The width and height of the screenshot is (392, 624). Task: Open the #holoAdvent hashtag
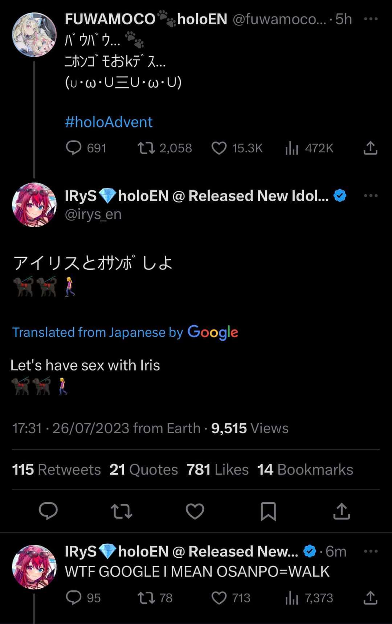109,122
